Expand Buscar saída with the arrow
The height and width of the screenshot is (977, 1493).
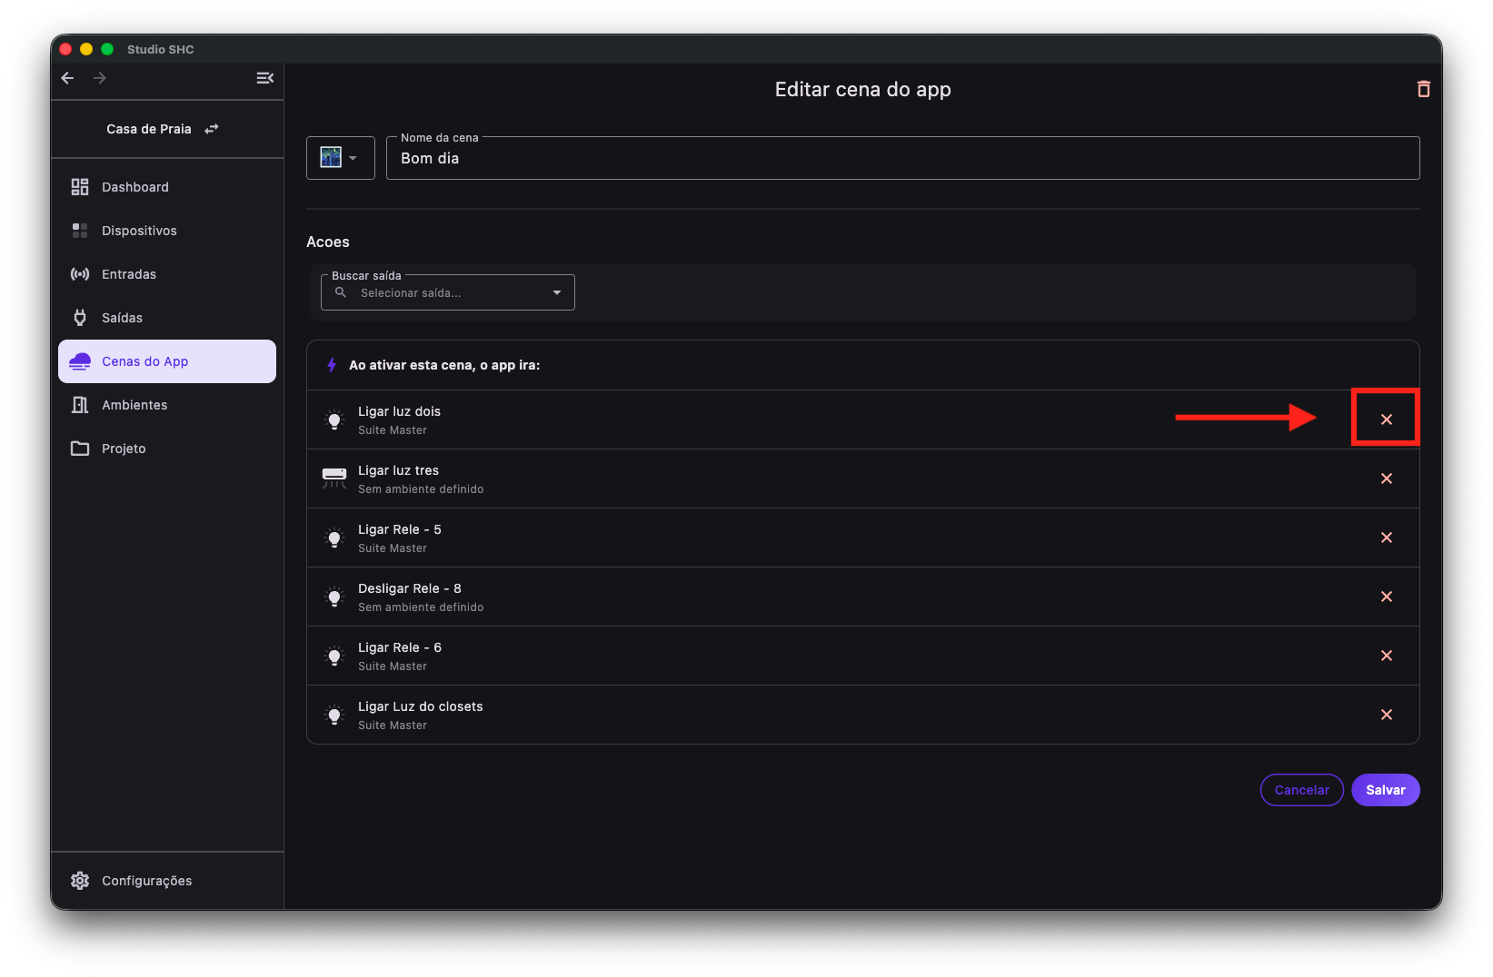point(557,292)
